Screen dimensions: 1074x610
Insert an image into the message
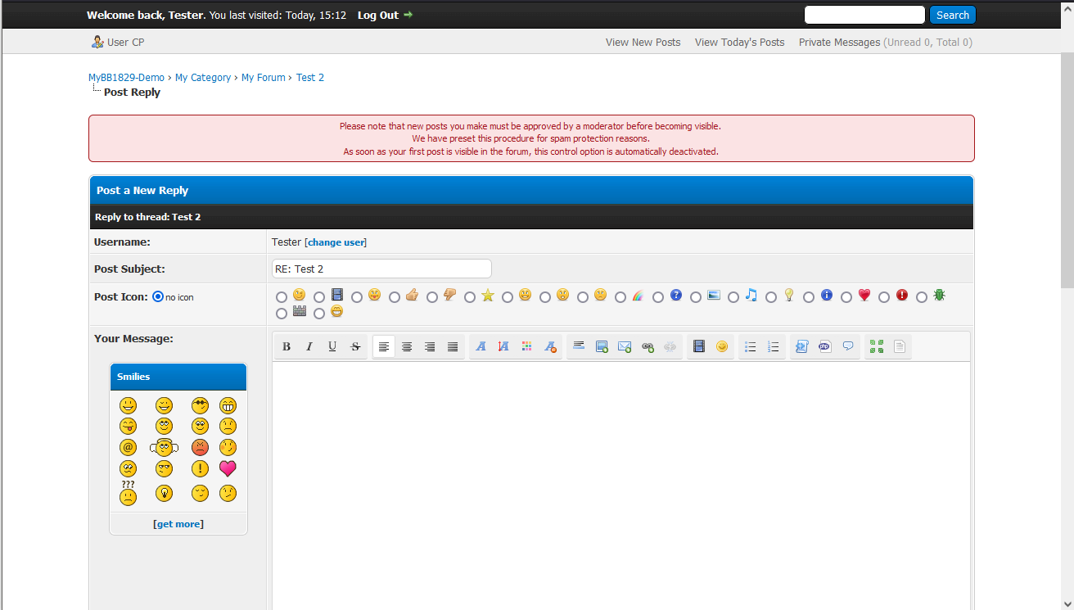[x=602, y=346]
